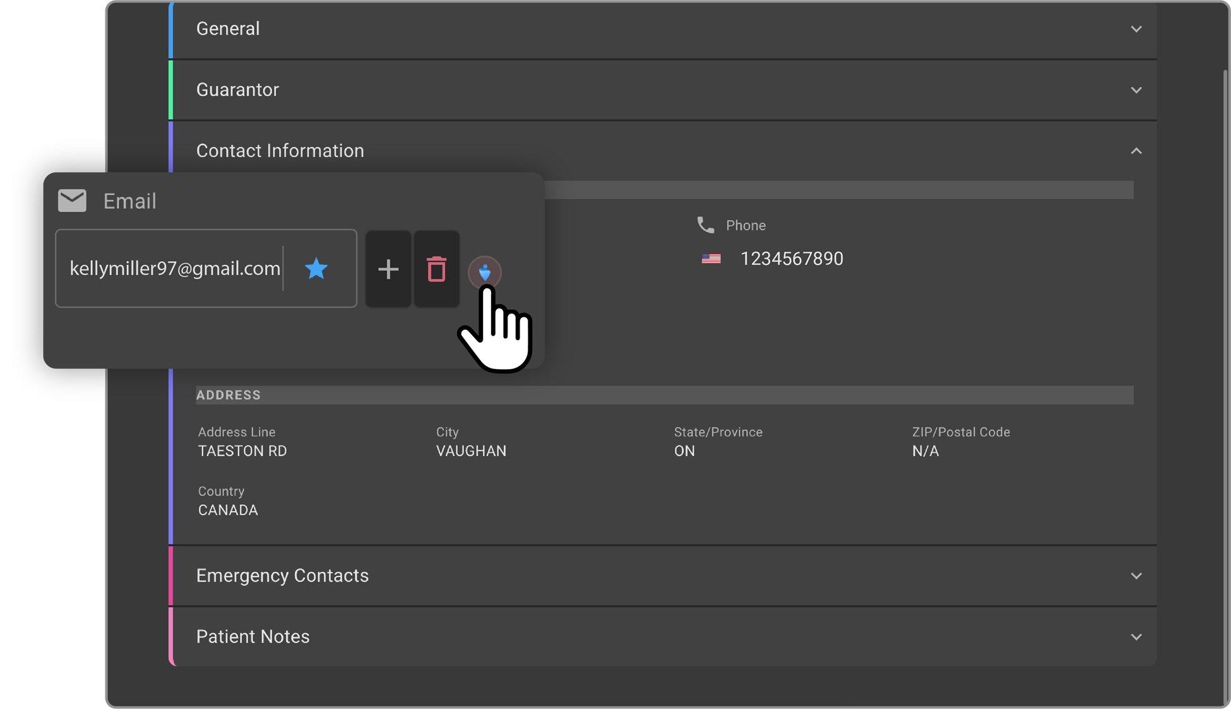Click the US flag country icon
The height and width of the screenshot is (709, 1231).
pyautogui.click(x=711, y=259)
